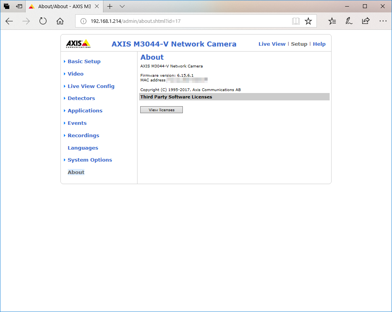Open the Favorites hub icon
Screen dimensions: 392x312
[x=332, y=21]
